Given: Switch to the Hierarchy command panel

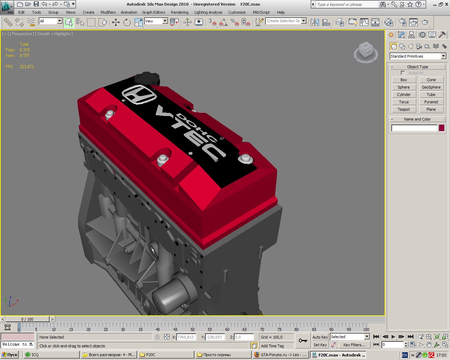Looking at the screenshot, I should 412,35.
